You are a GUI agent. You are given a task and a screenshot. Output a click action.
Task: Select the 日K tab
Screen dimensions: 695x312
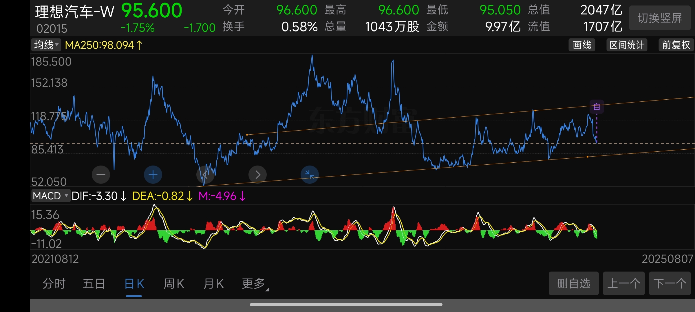pyautogui.click(x=134, y=284)
